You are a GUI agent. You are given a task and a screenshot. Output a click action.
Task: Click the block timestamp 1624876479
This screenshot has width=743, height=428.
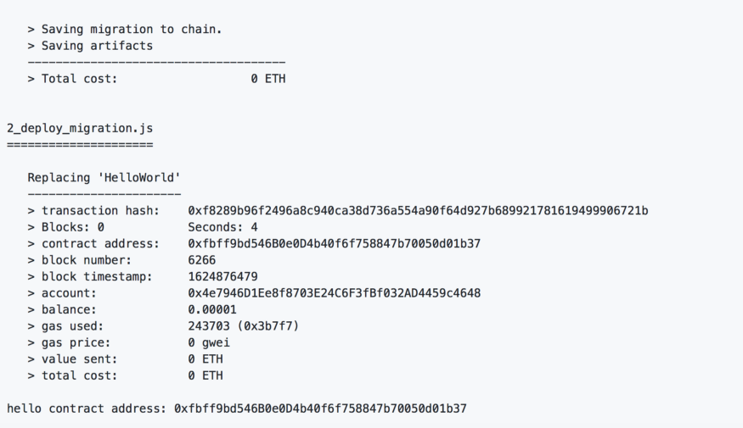(x=222, y=276)
